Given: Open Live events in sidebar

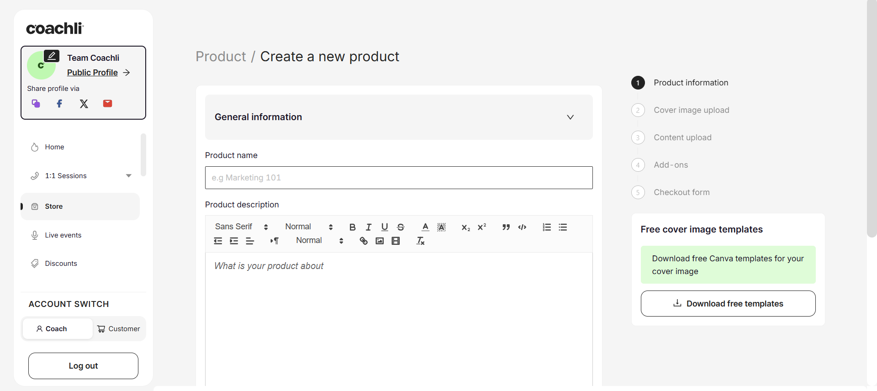Looking at the screenshot, I should (63, 235).
